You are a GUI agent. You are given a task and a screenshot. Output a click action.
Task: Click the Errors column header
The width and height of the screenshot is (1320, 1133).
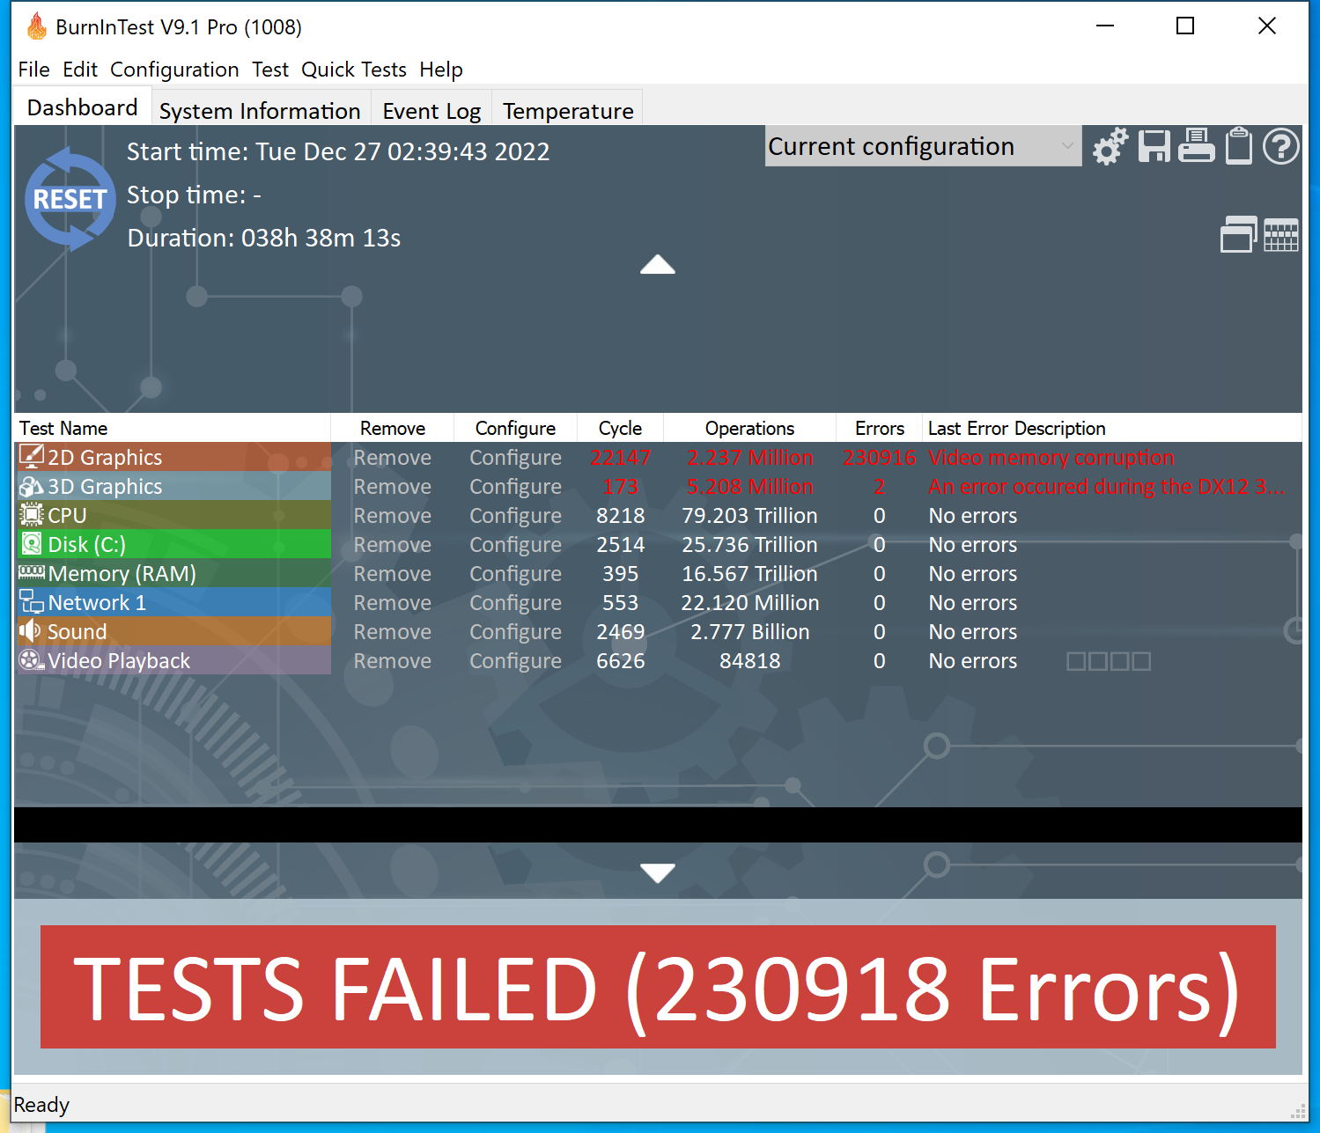tap(879, 428)
